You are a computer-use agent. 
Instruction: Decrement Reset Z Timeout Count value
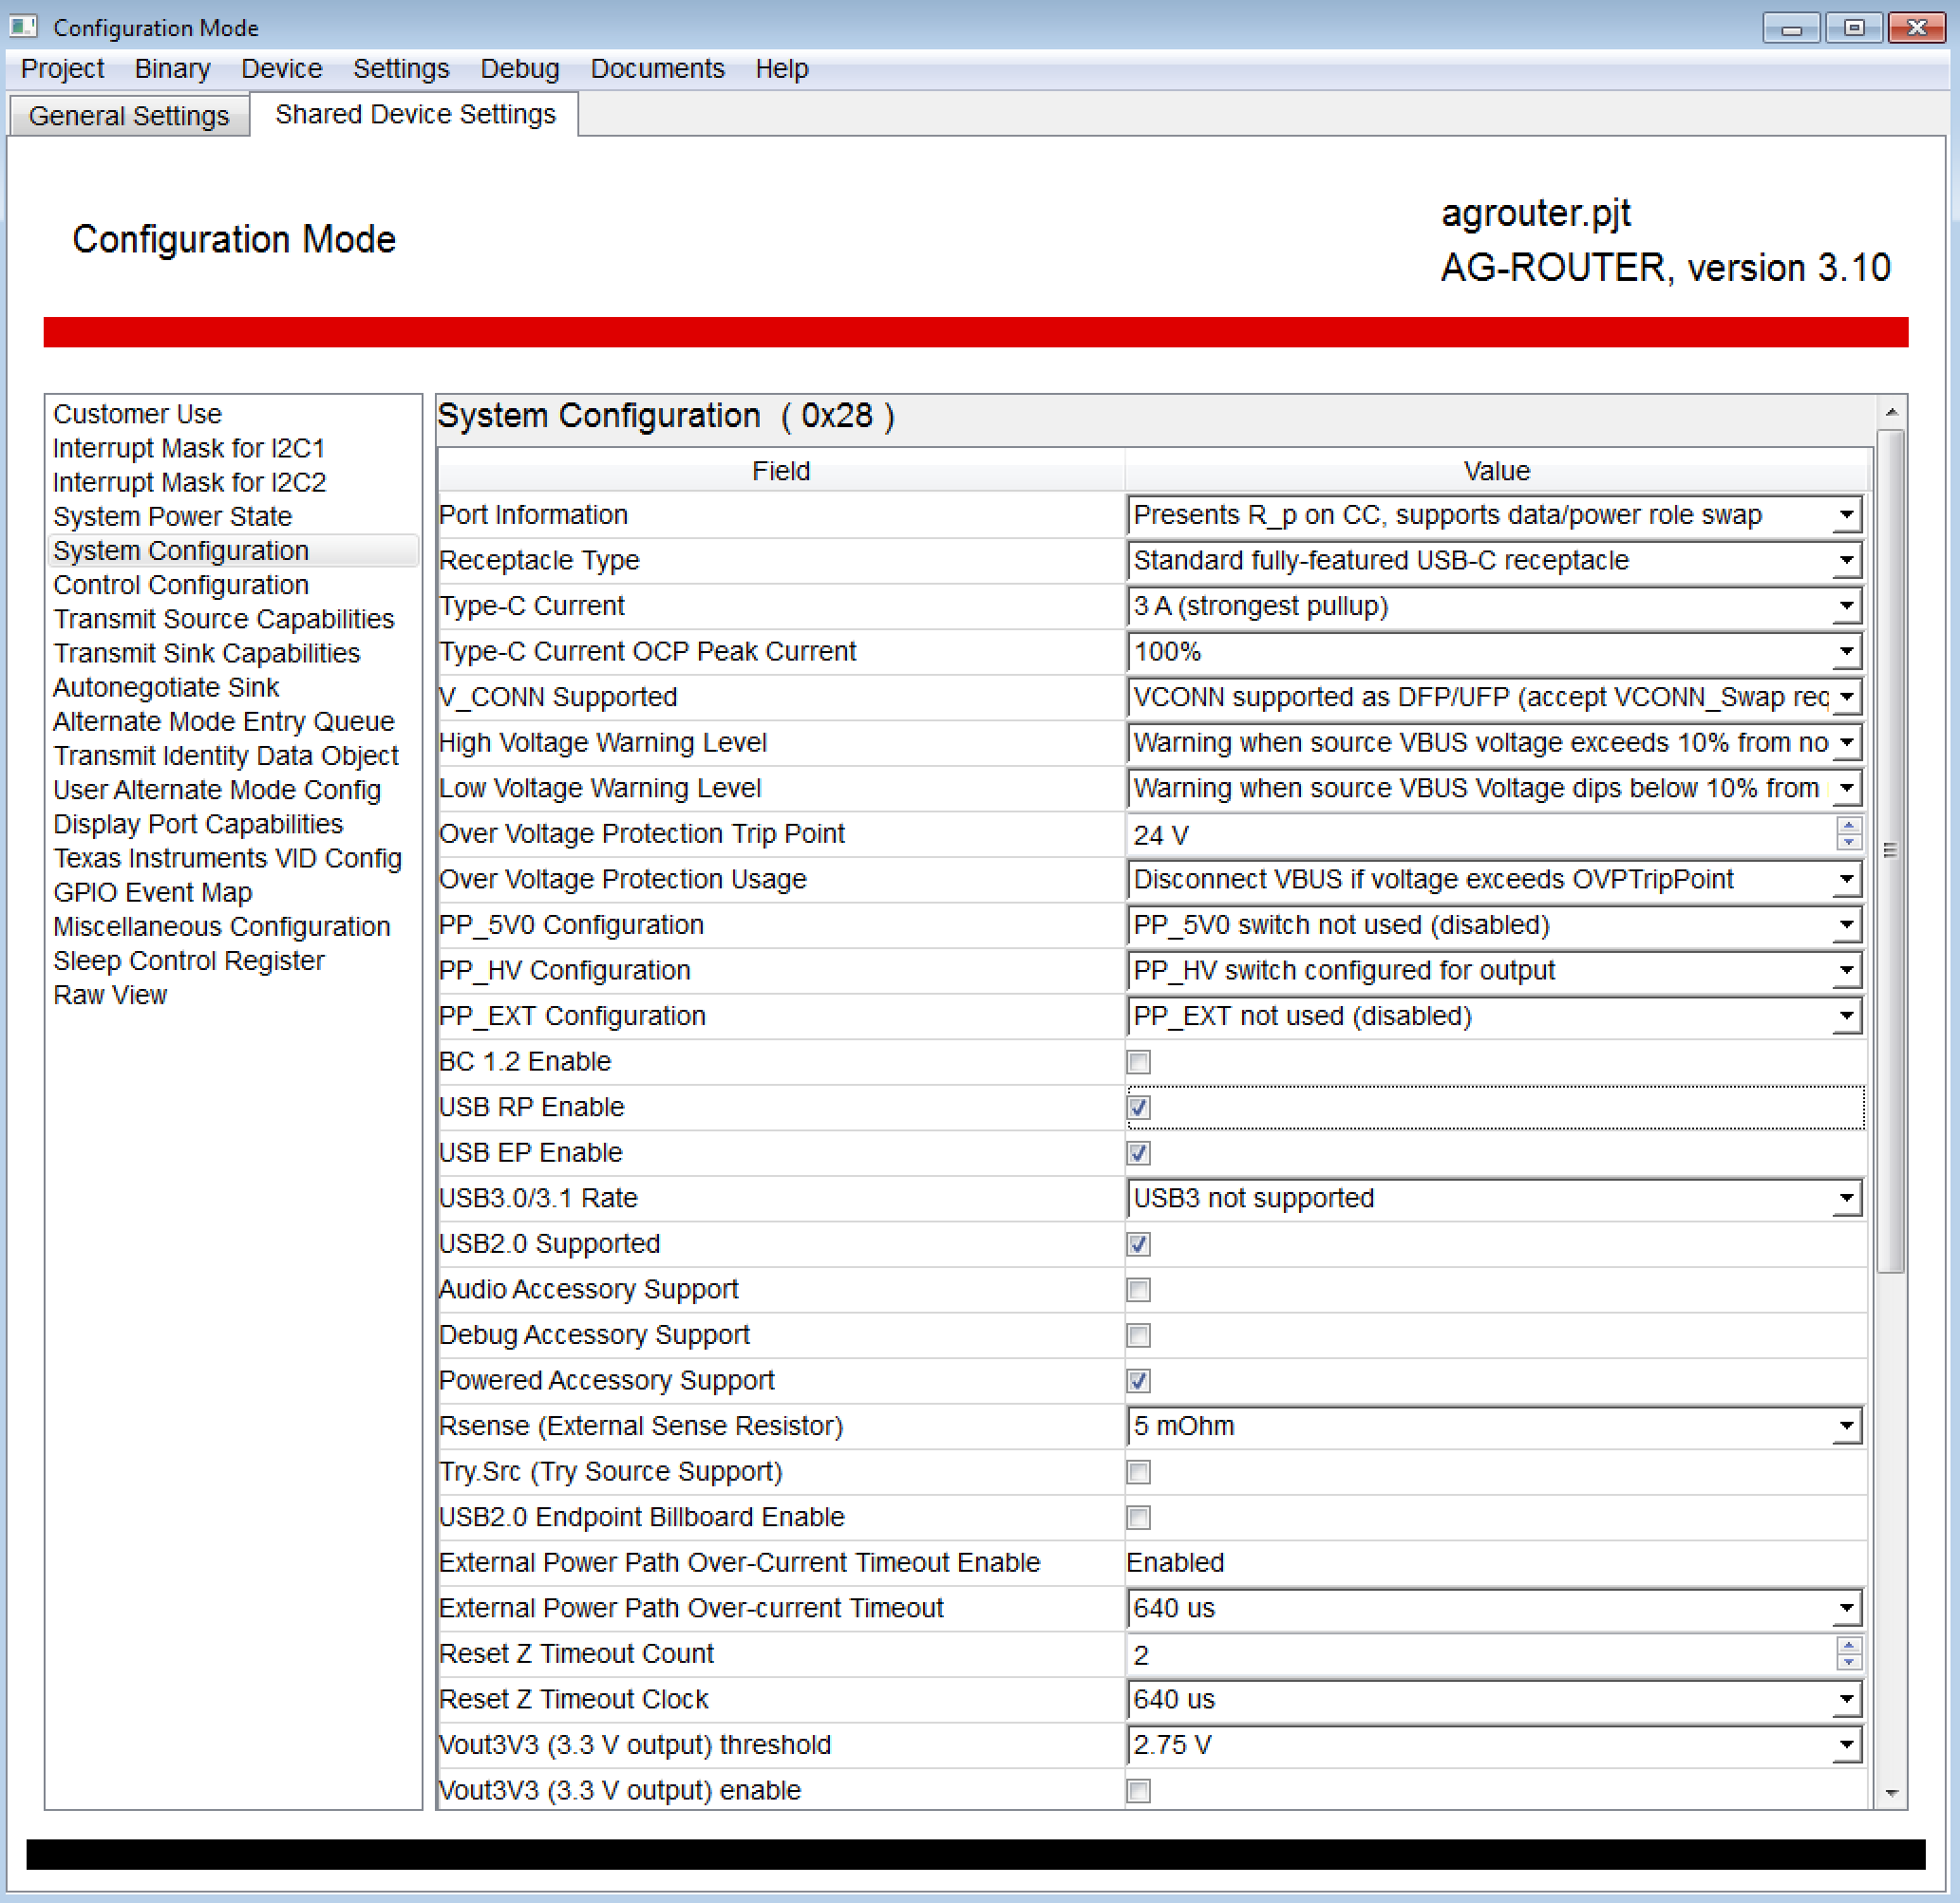click(1848, 1662)
